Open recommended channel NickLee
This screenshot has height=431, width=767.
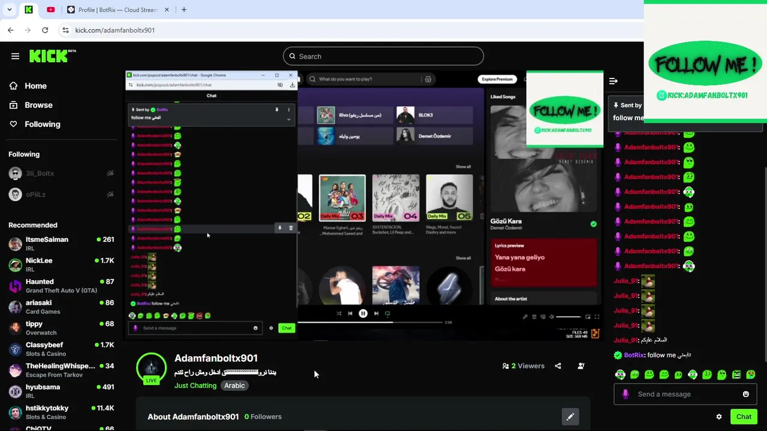coord(61,265)
